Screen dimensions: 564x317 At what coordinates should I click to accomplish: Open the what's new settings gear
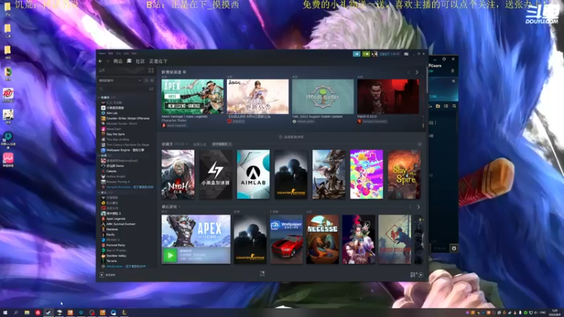[x=185, y=72]
